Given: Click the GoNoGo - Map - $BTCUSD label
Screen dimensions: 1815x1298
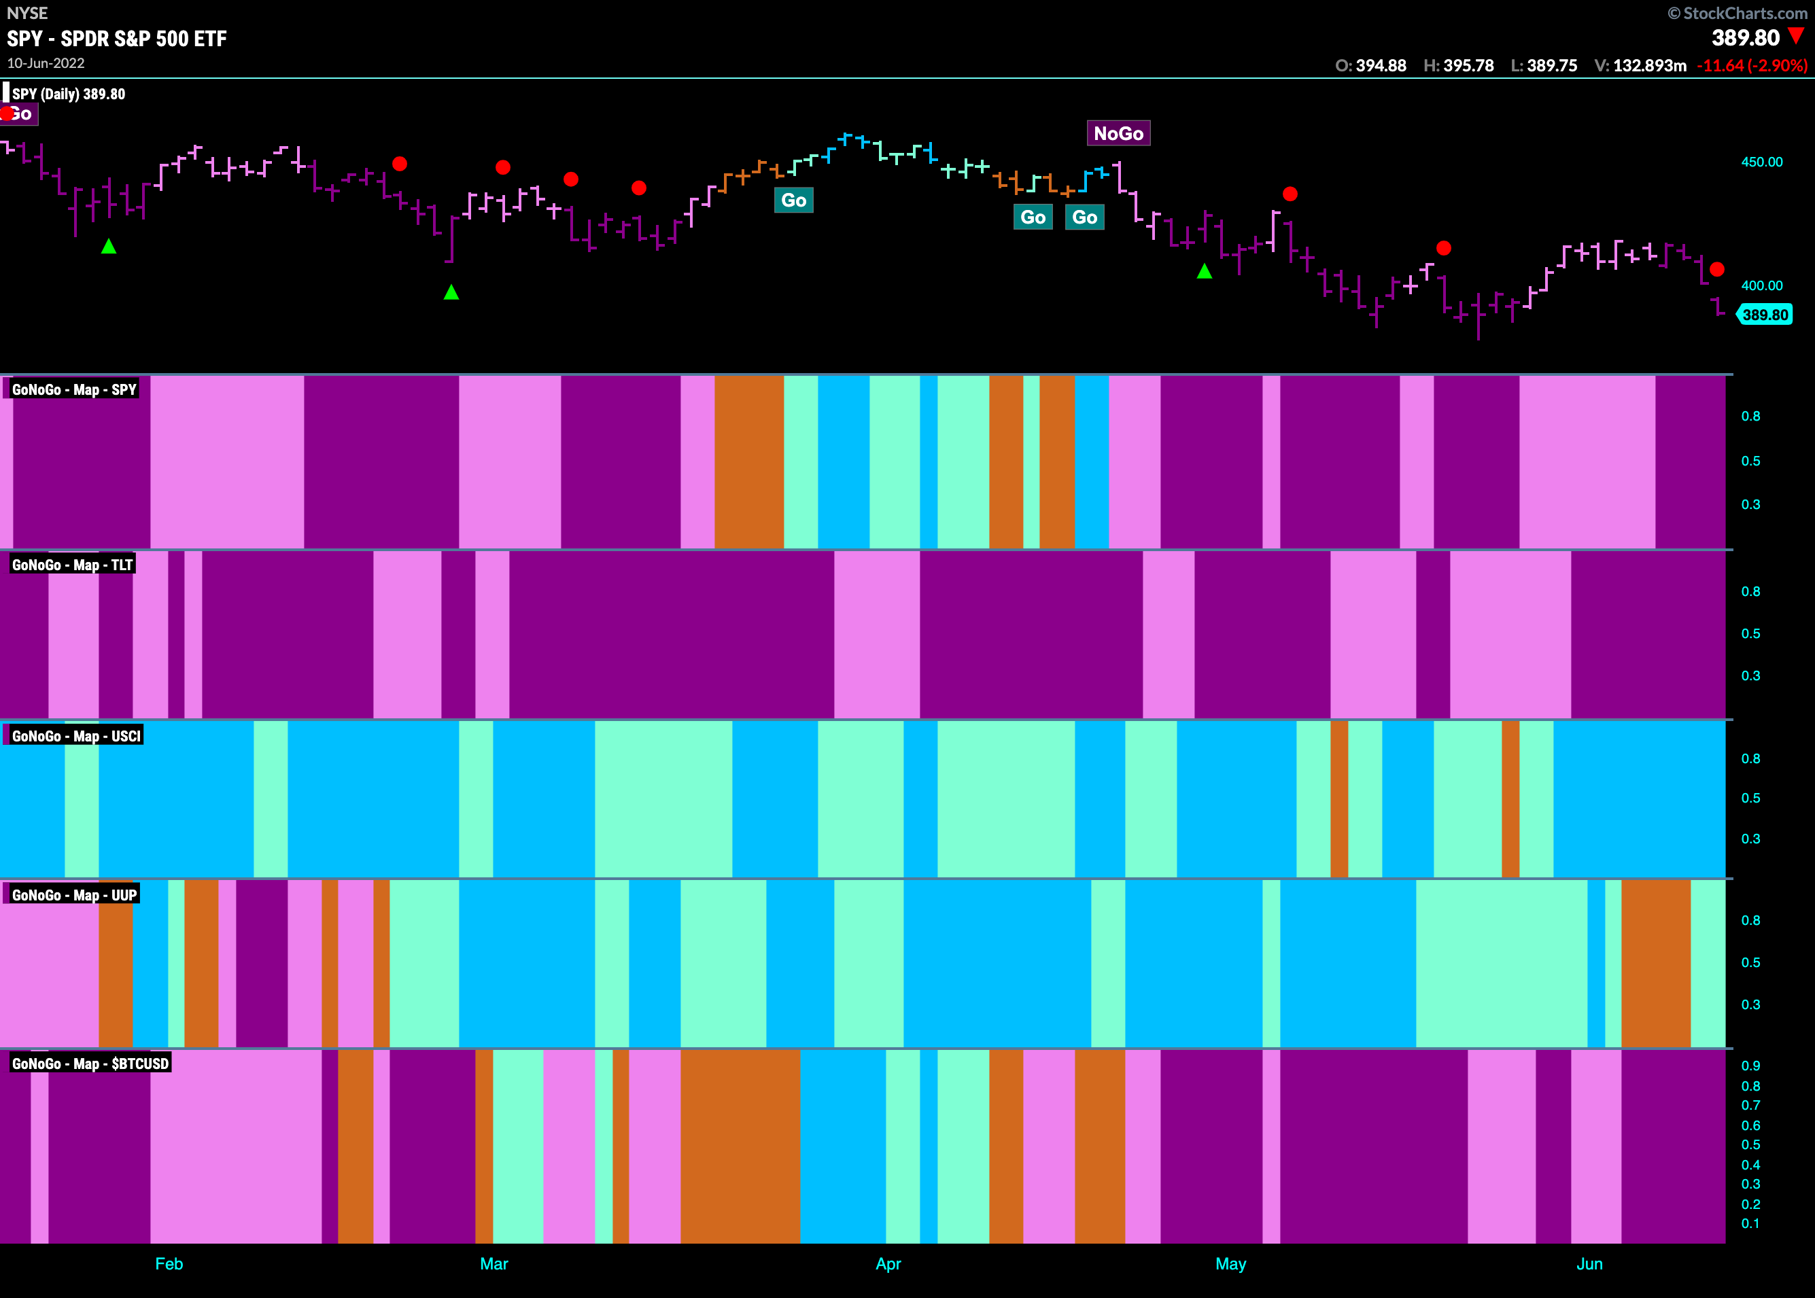Looking at the screenshot, I should point(90,1063).
